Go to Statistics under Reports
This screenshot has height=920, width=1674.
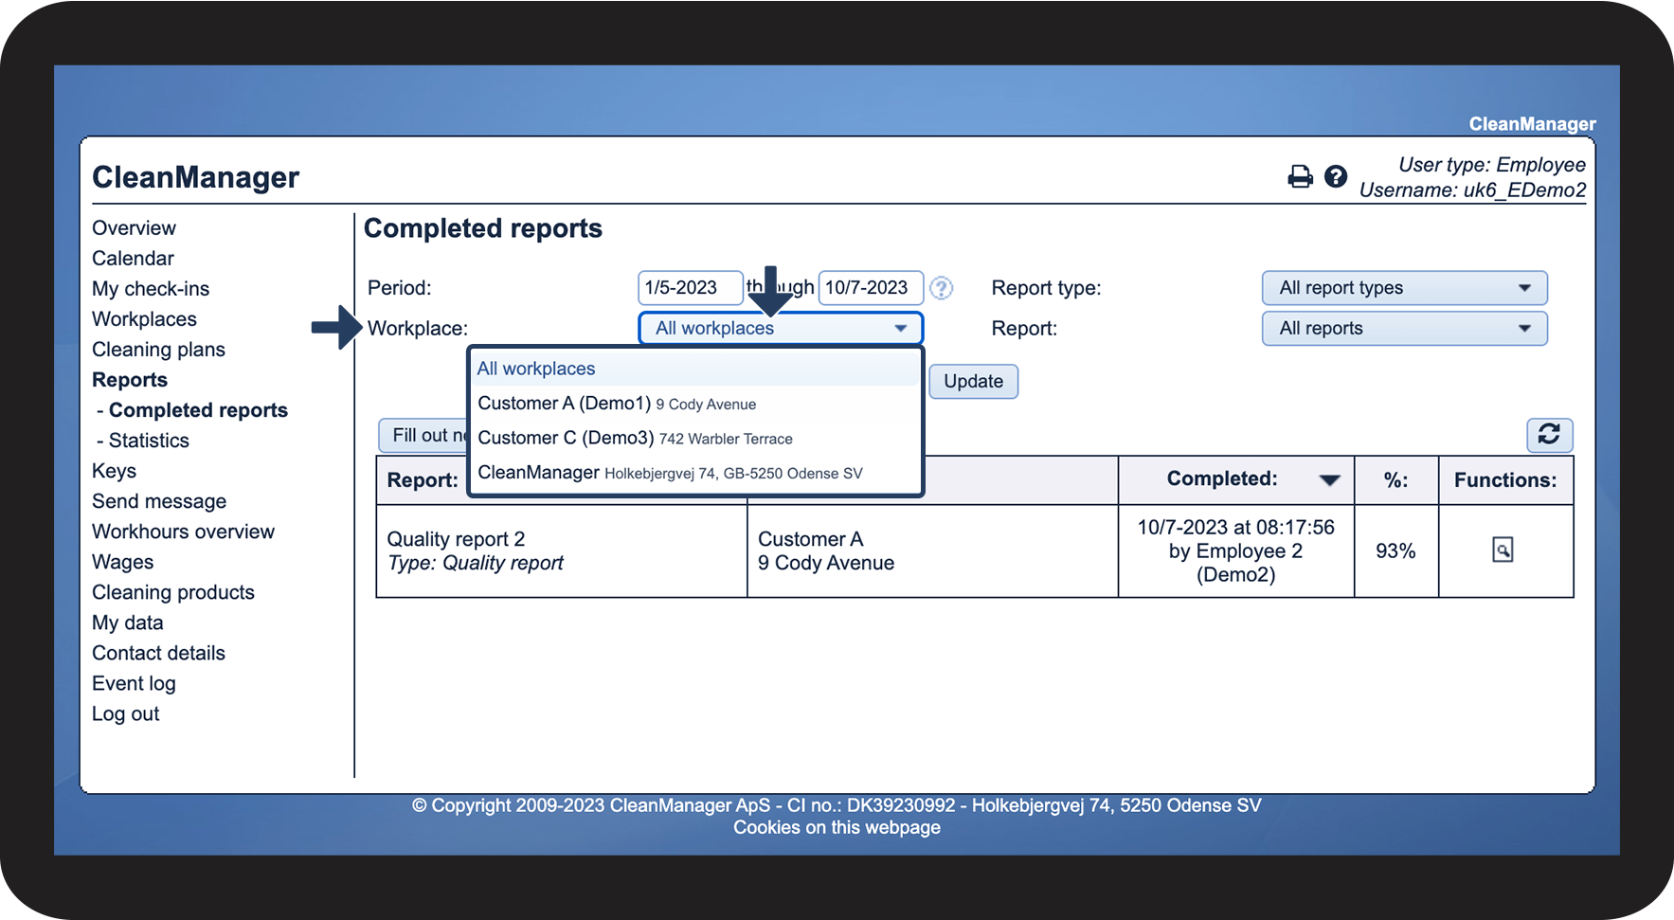pyautogui.click(x=149, y=441)
